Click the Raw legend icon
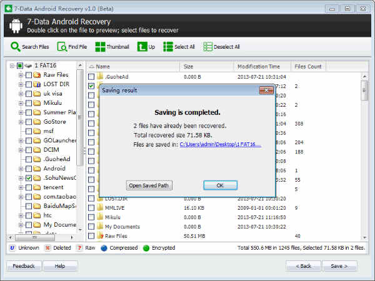This screenshot has height=281, width=375. pyautogui.click(x=79, y=248)
